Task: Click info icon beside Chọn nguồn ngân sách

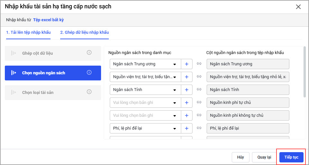Action: click(x=89, y=72)
